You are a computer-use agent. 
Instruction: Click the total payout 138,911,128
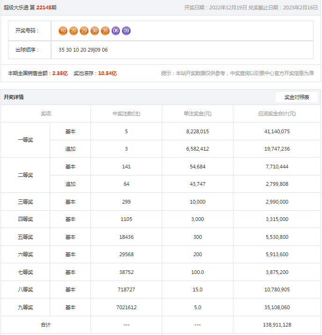277,325
